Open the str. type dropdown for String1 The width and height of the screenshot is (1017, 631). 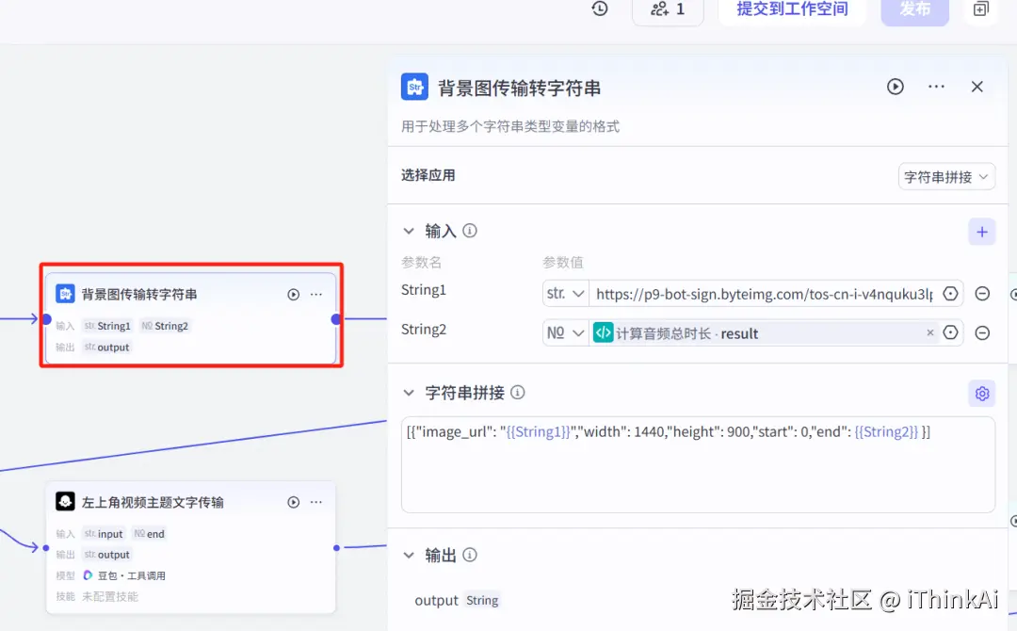click(x=565, y=293)
